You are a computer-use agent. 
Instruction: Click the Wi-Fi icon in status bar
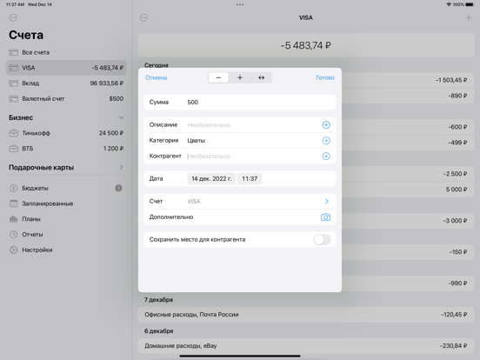pyautogui.click(x=449, y=4)
